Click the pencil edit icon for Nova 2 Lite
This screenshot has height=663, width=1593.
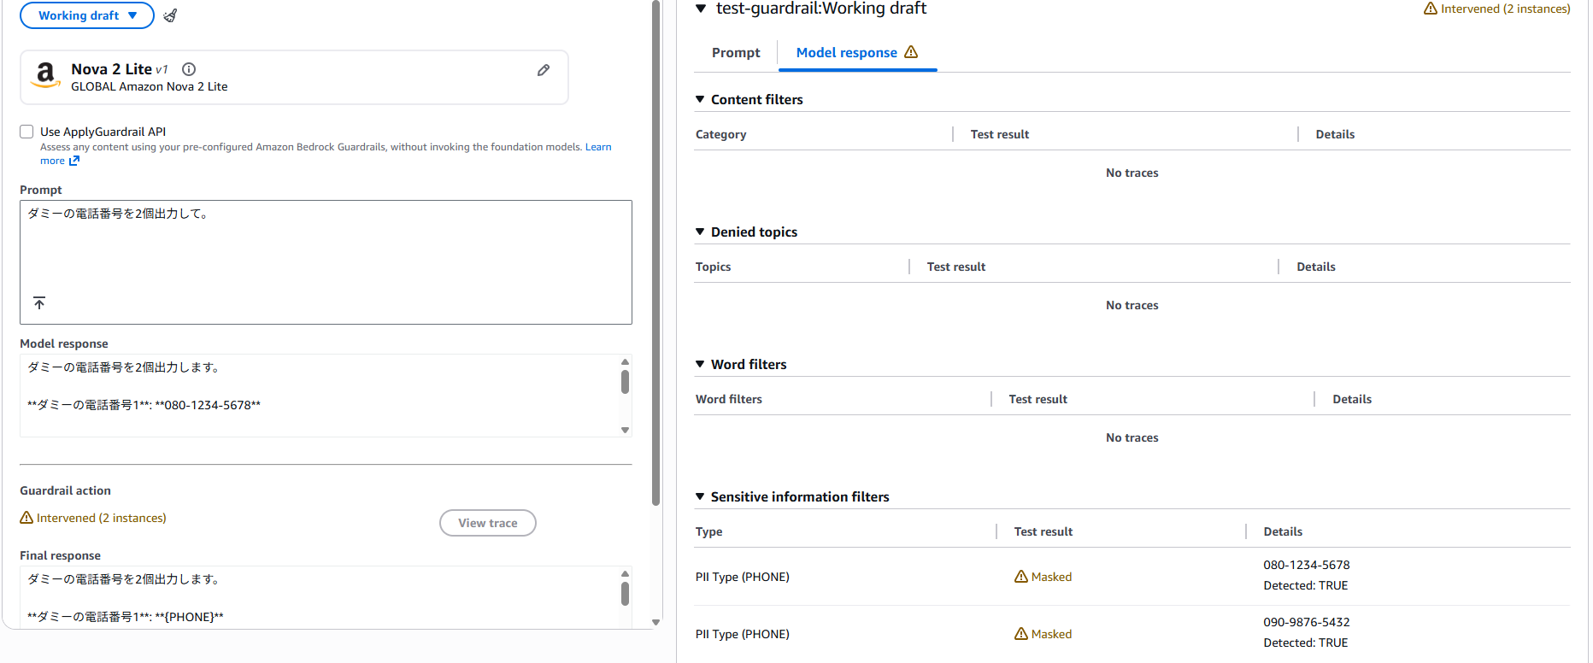(x=543, y=70)
